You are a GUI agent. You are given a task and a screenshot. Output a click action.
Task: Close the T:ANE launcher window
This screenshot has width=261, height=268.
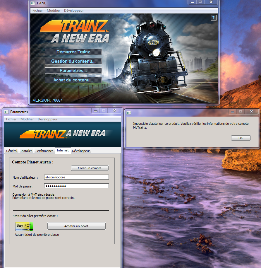pyautogui.click(x=211, y=2)
